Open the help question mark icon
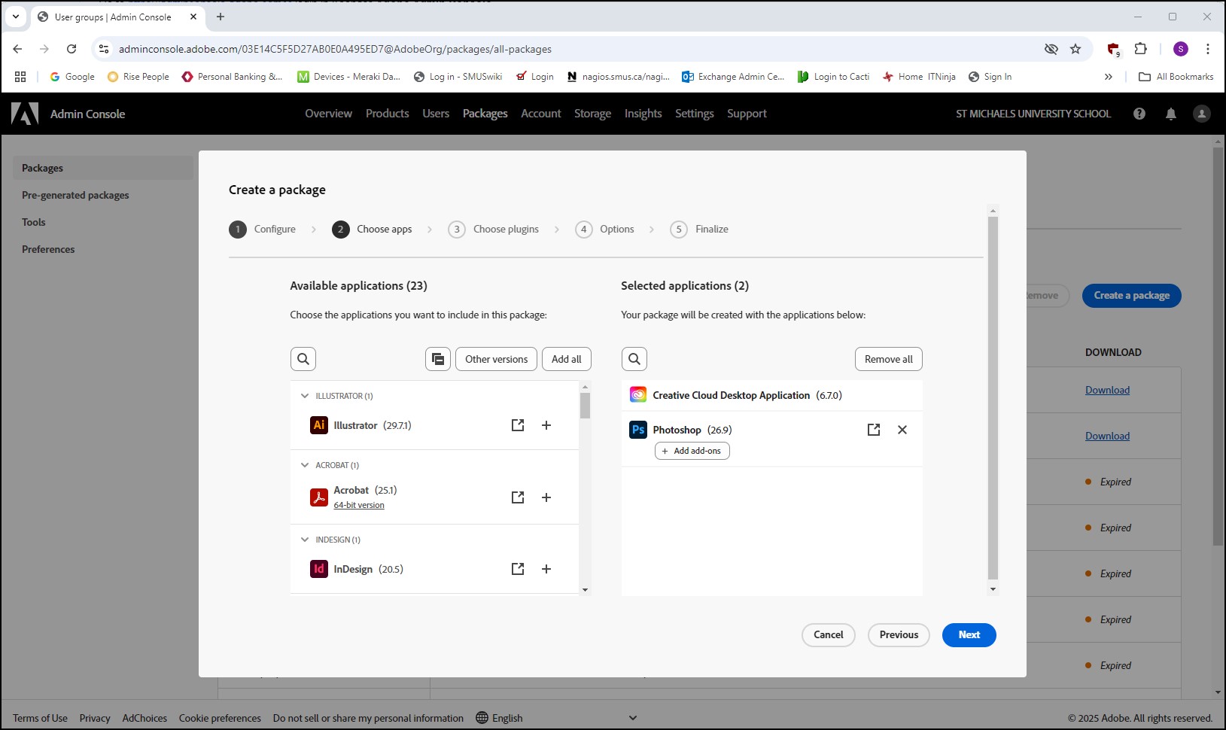The image size is (1226, 730). (1139, 114)
